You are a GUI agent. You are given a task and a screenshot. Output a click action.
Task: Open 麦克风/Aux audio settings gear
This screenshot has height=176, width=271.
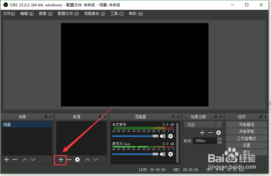coord(171,154)
